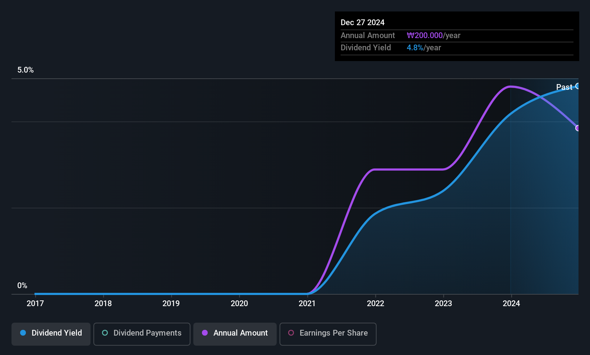Viewport: 590px width, 355px height.
Task: Click the 5.0% axis gridline label
Action: point(25,70)
